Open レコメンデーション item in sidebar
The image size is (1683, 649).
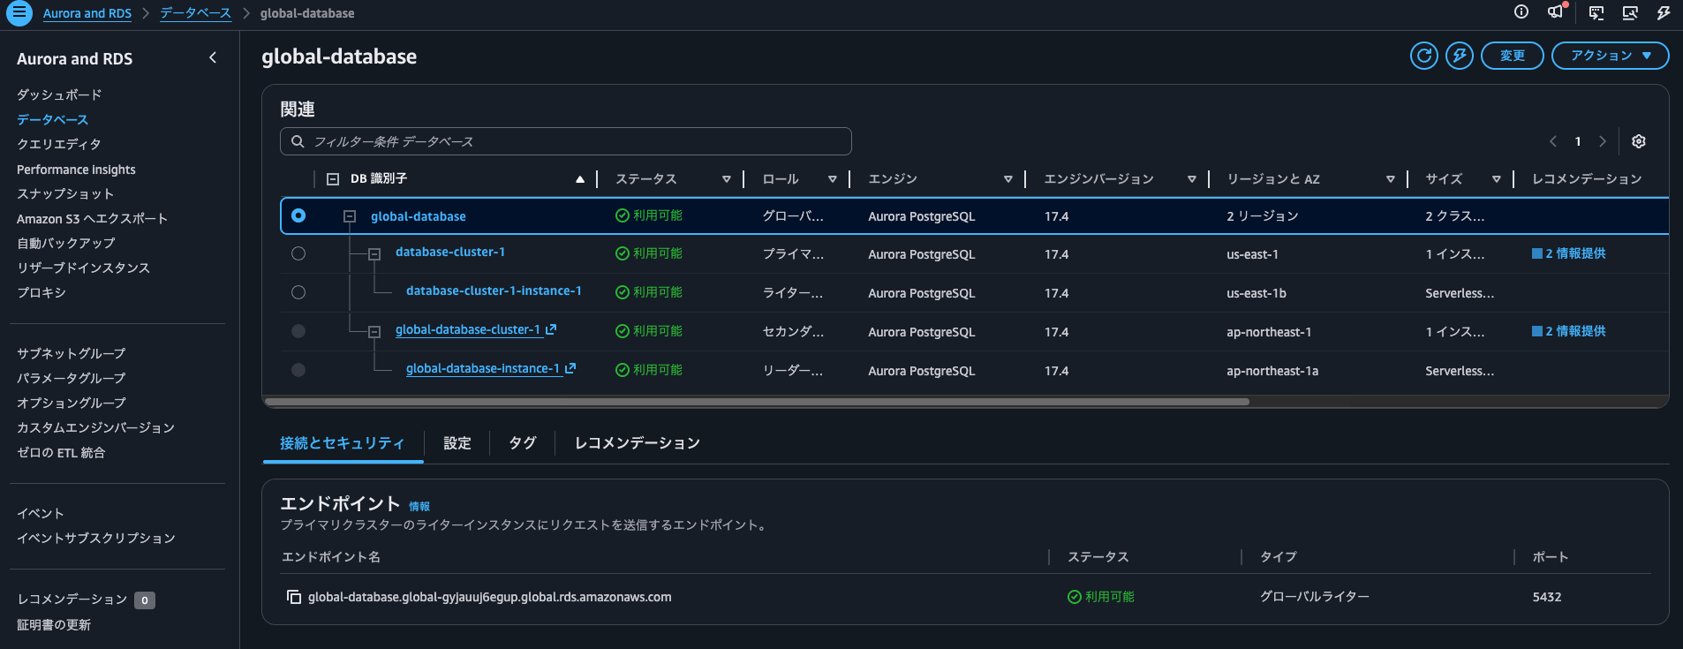(72, 600)
